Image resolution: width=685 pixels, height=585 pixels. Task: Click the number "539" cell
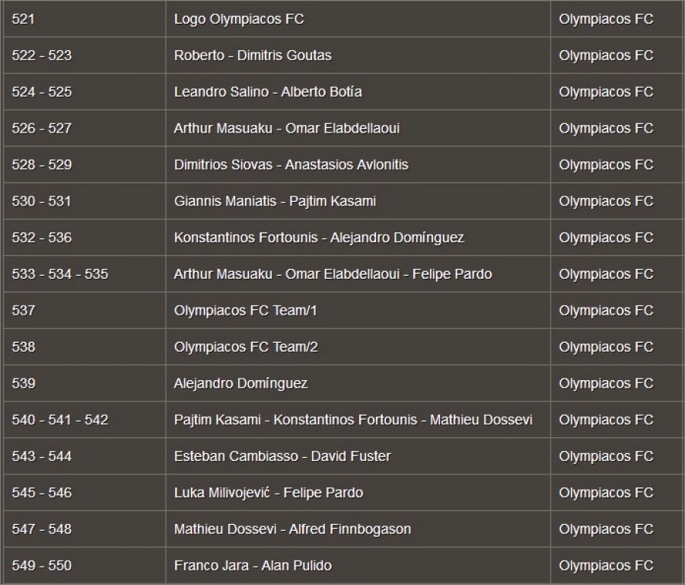click(x=24, y=383)
